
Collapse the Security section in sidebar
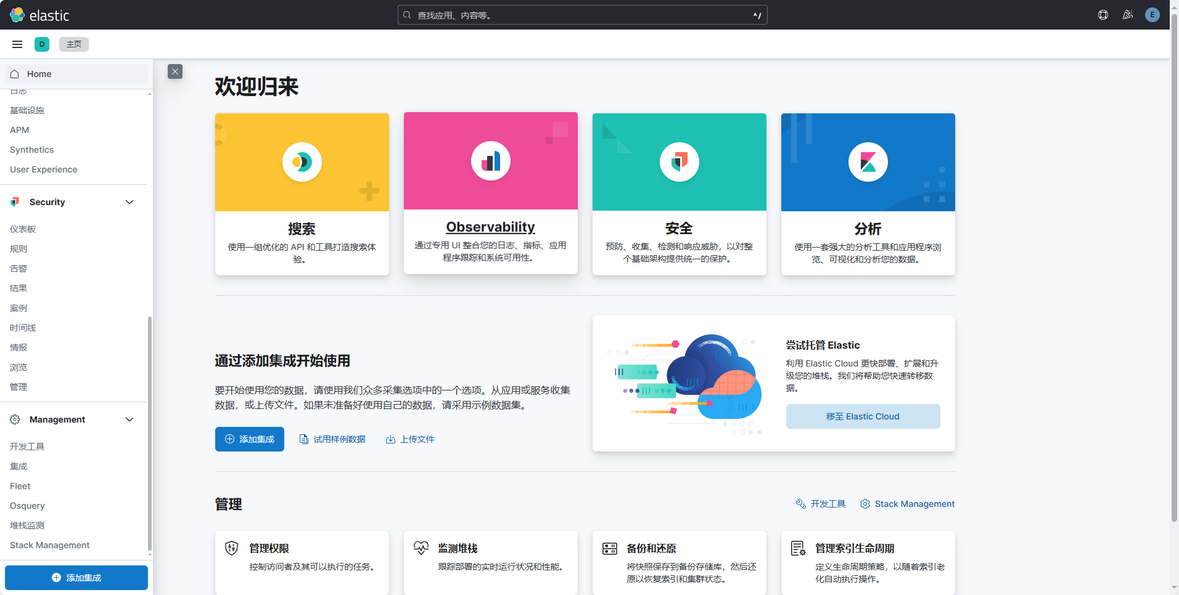coord(129,202)
